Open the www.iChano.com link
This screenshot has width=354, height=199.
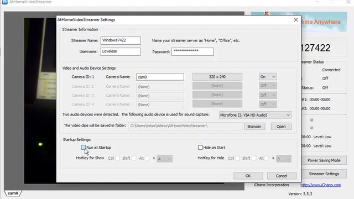click(x=321, y=185)
